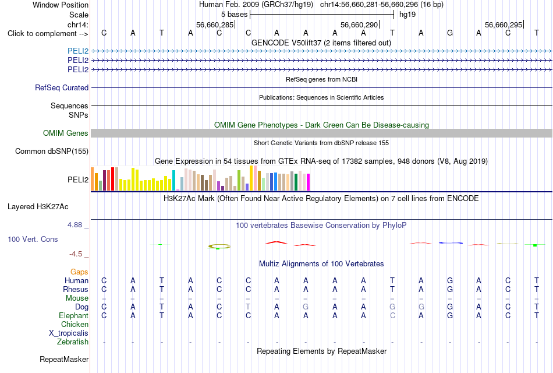Click the Mouse species label
This screenshot has height=373, width=553.
pyautogui.click(x=77, y=298)
